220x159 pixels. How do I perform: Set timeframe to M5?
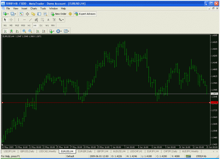click(x=11, y=25)
